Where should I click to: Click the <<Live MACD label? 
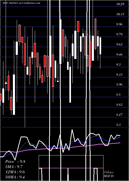[x=109, y=174]
